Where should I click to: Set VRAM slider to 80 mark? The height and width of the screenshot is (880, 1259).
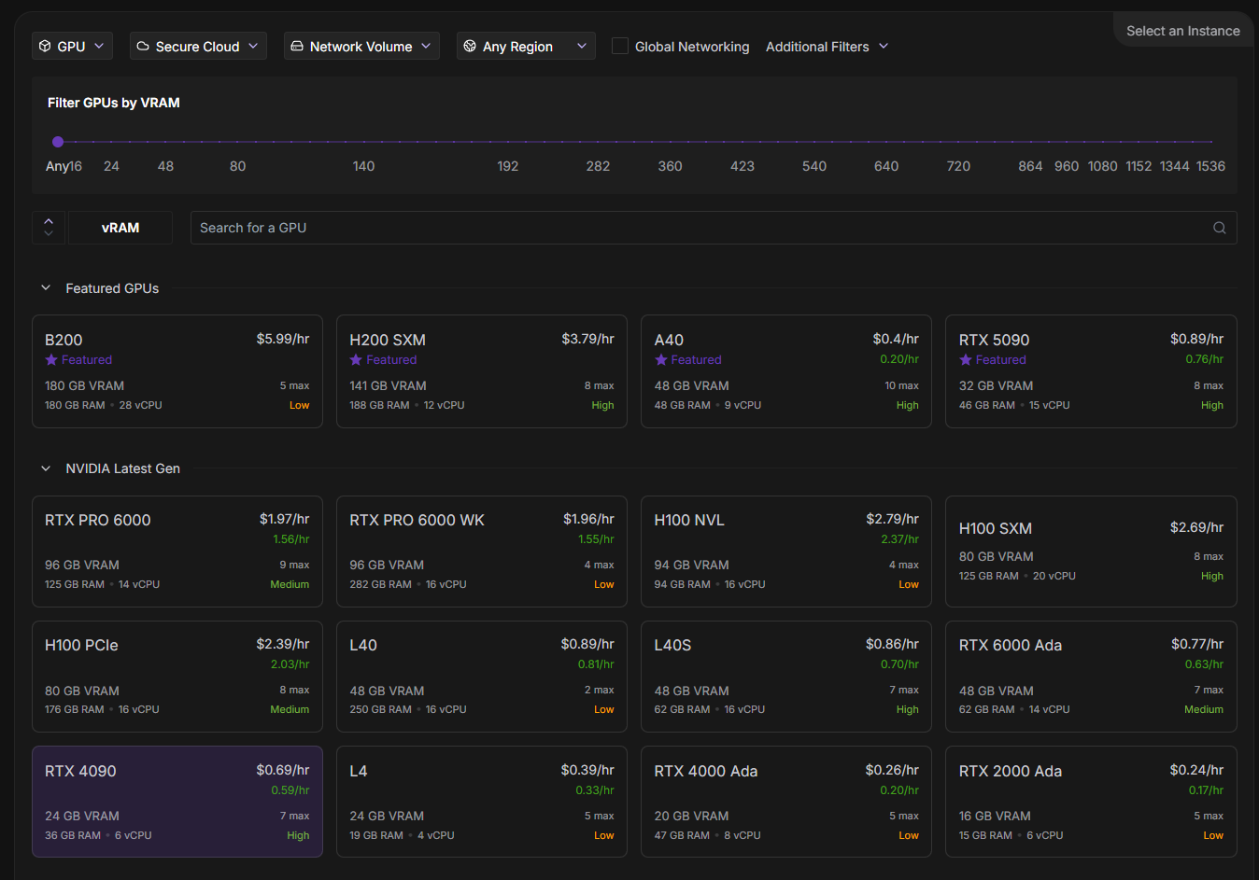tap(238, 142)
